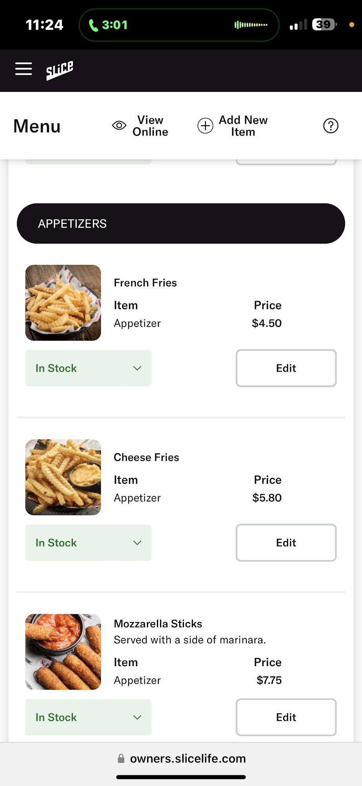The height and width of the screenshot is (786, 362).
Task: Expand French Fries In Stock dropdown
Action: click(x=88, y=368)
